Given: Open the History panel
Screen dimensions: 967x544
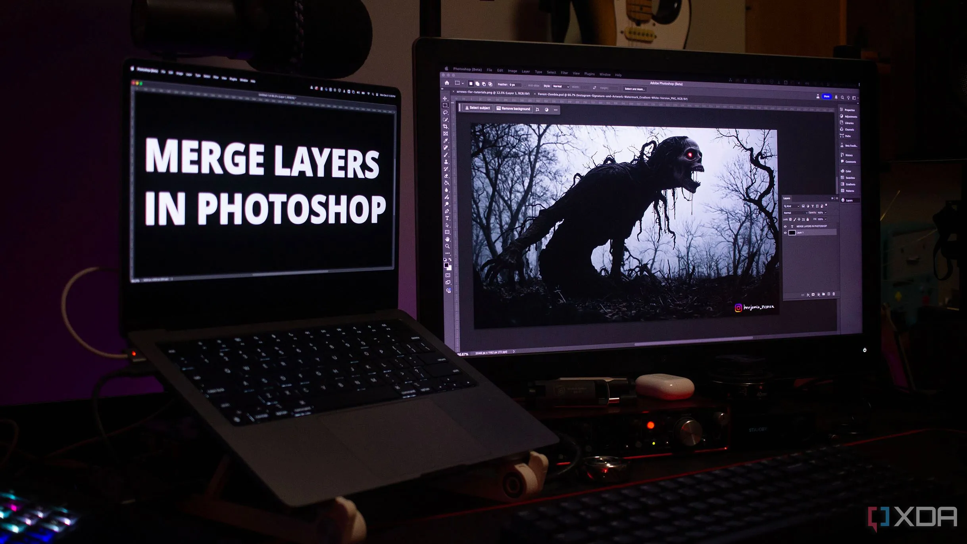Looking at the screenshot, I should [x=850, y=155].
